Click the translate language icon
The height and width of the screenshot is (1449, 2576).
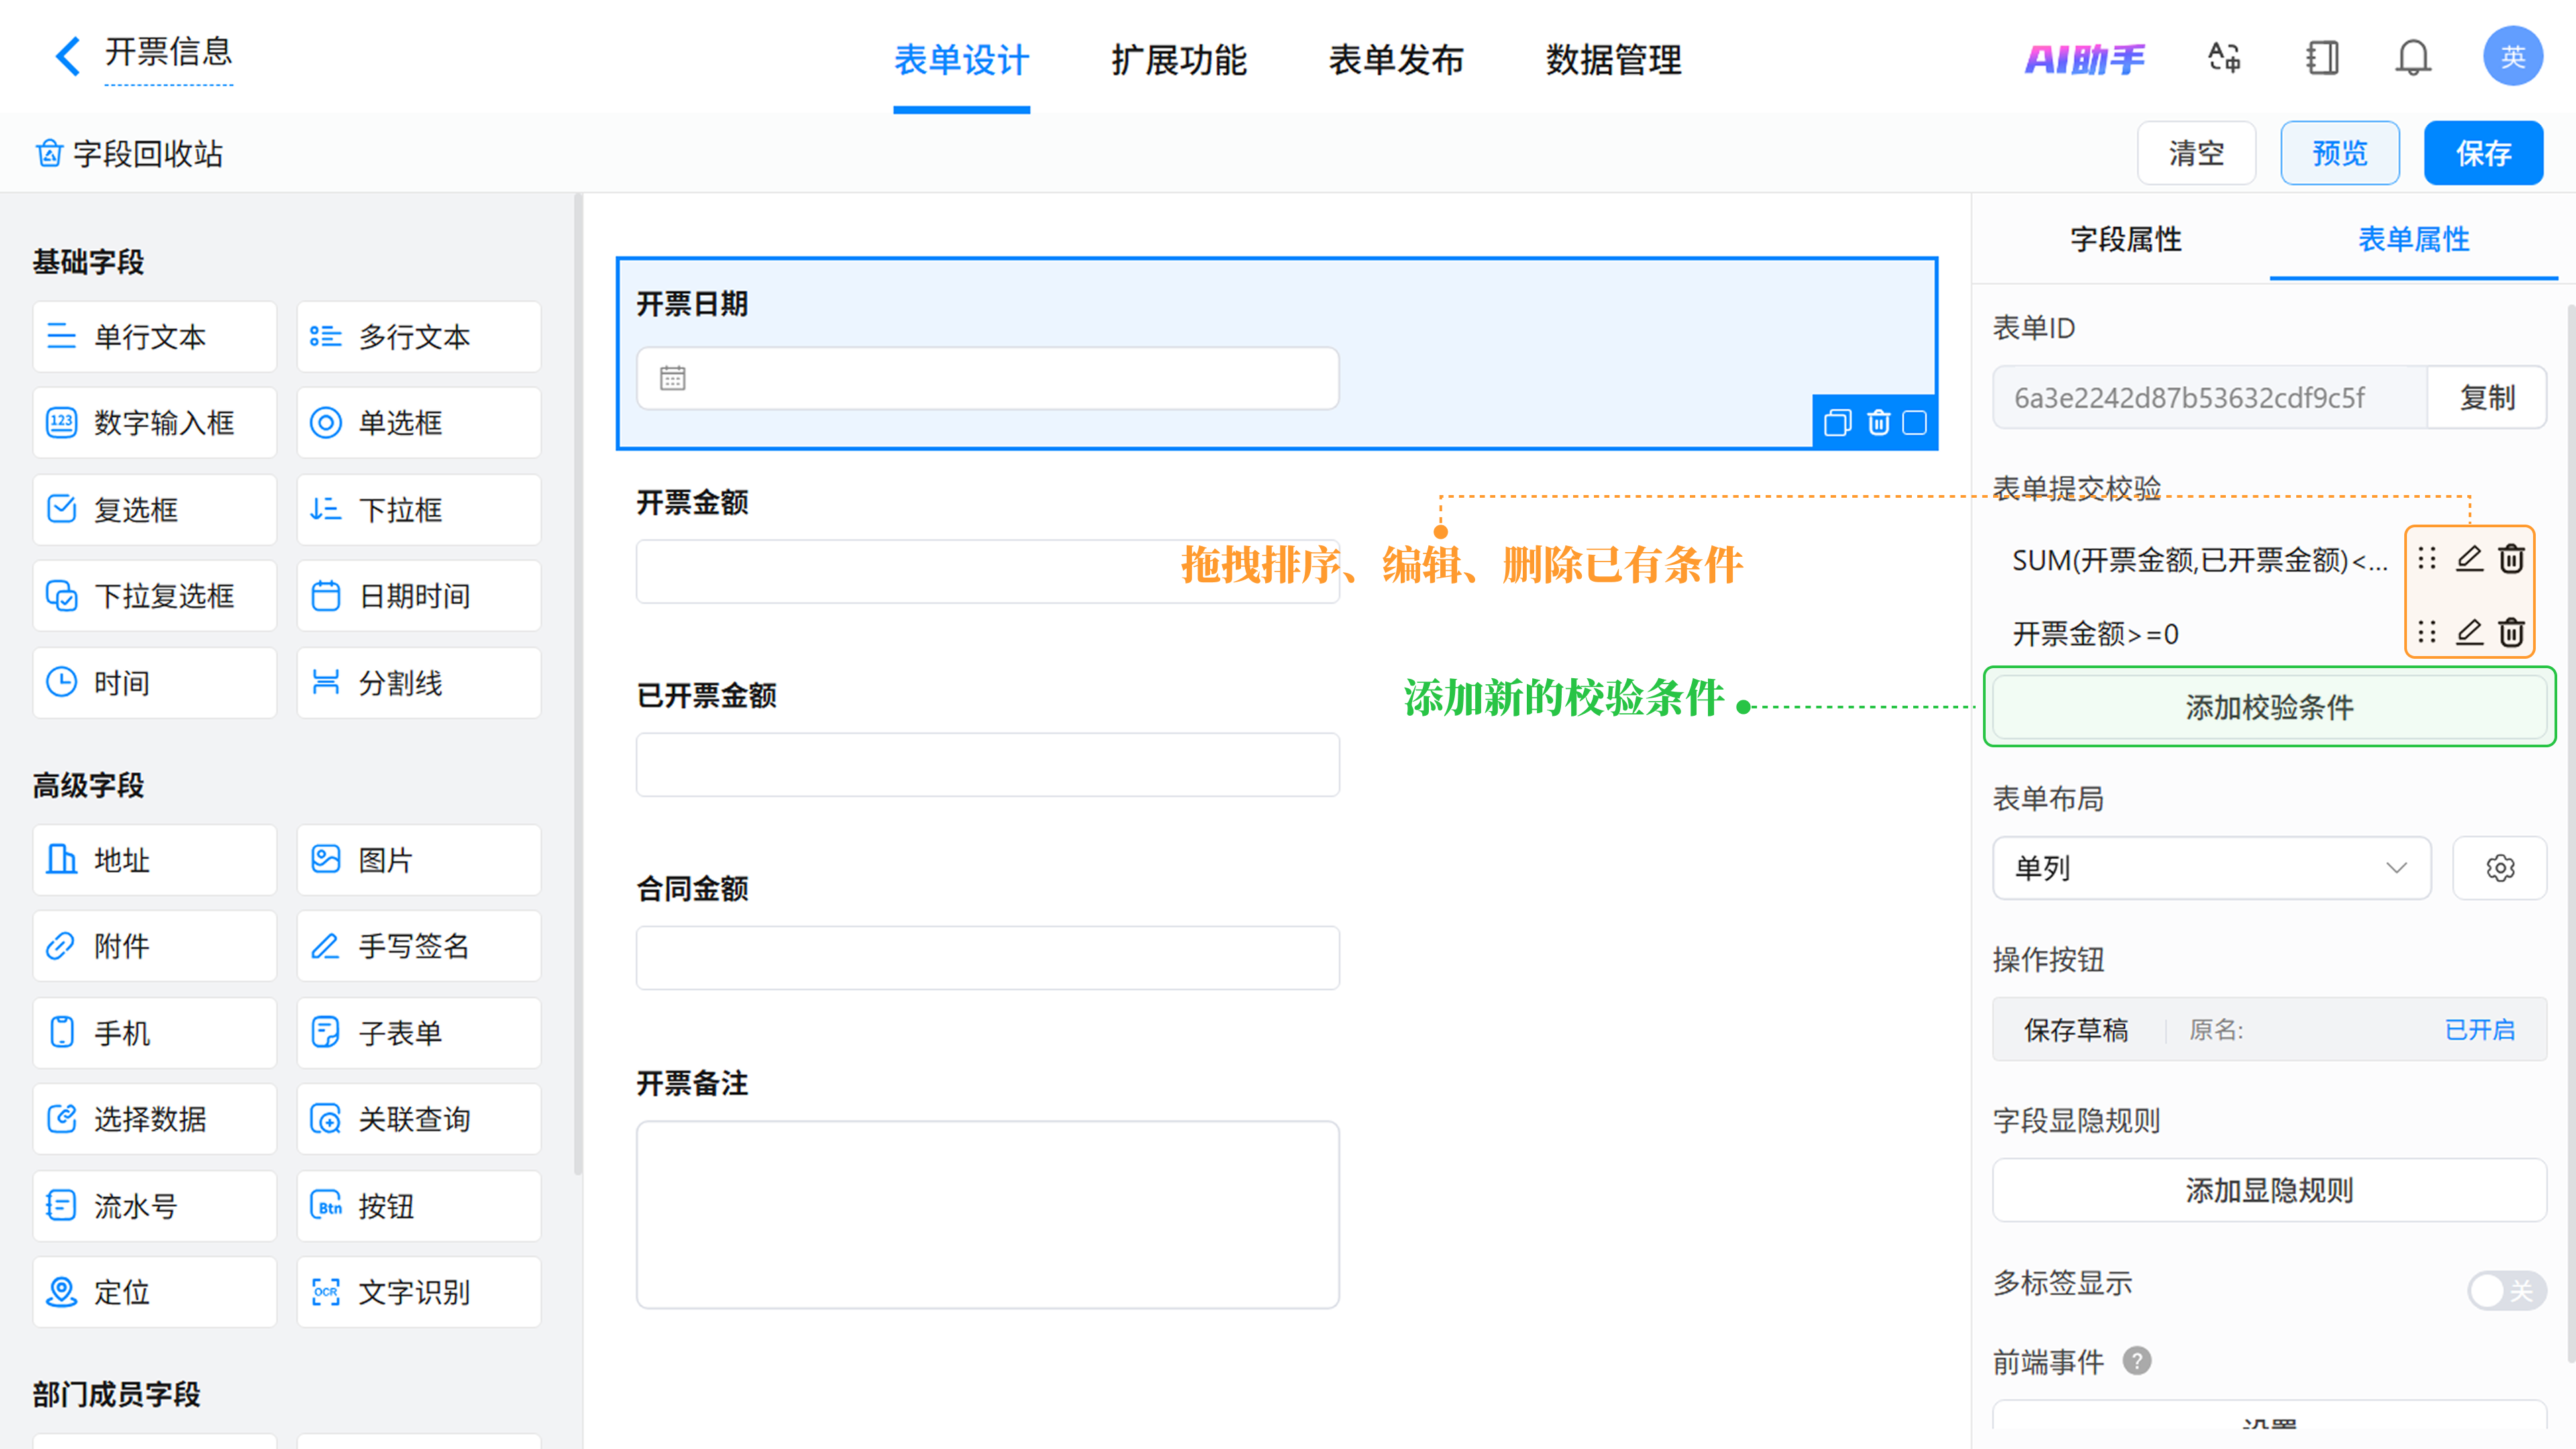point(2224,57)
